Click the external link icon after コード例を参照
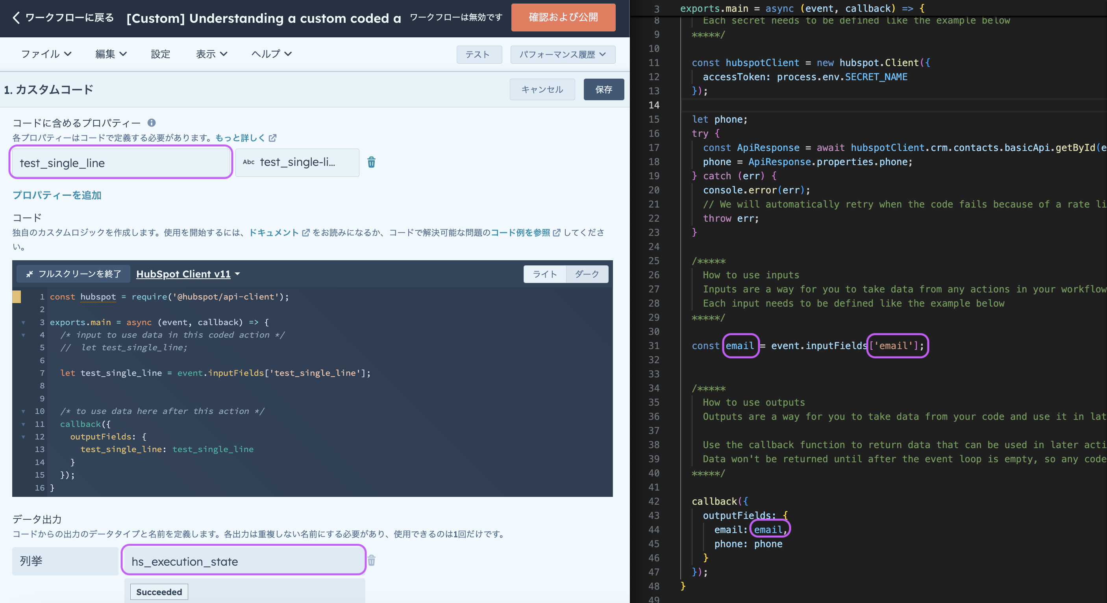This screenshot has width=1107, height=603. tap(557, 233)
